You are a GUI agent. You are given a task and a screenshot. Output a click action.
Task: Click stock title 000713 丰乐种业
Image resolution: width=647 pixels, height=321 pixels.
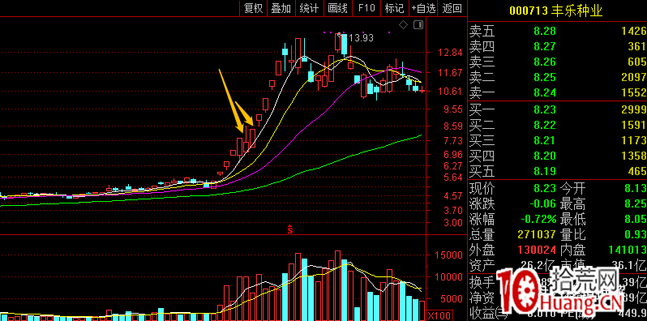[x=556, y=11]
